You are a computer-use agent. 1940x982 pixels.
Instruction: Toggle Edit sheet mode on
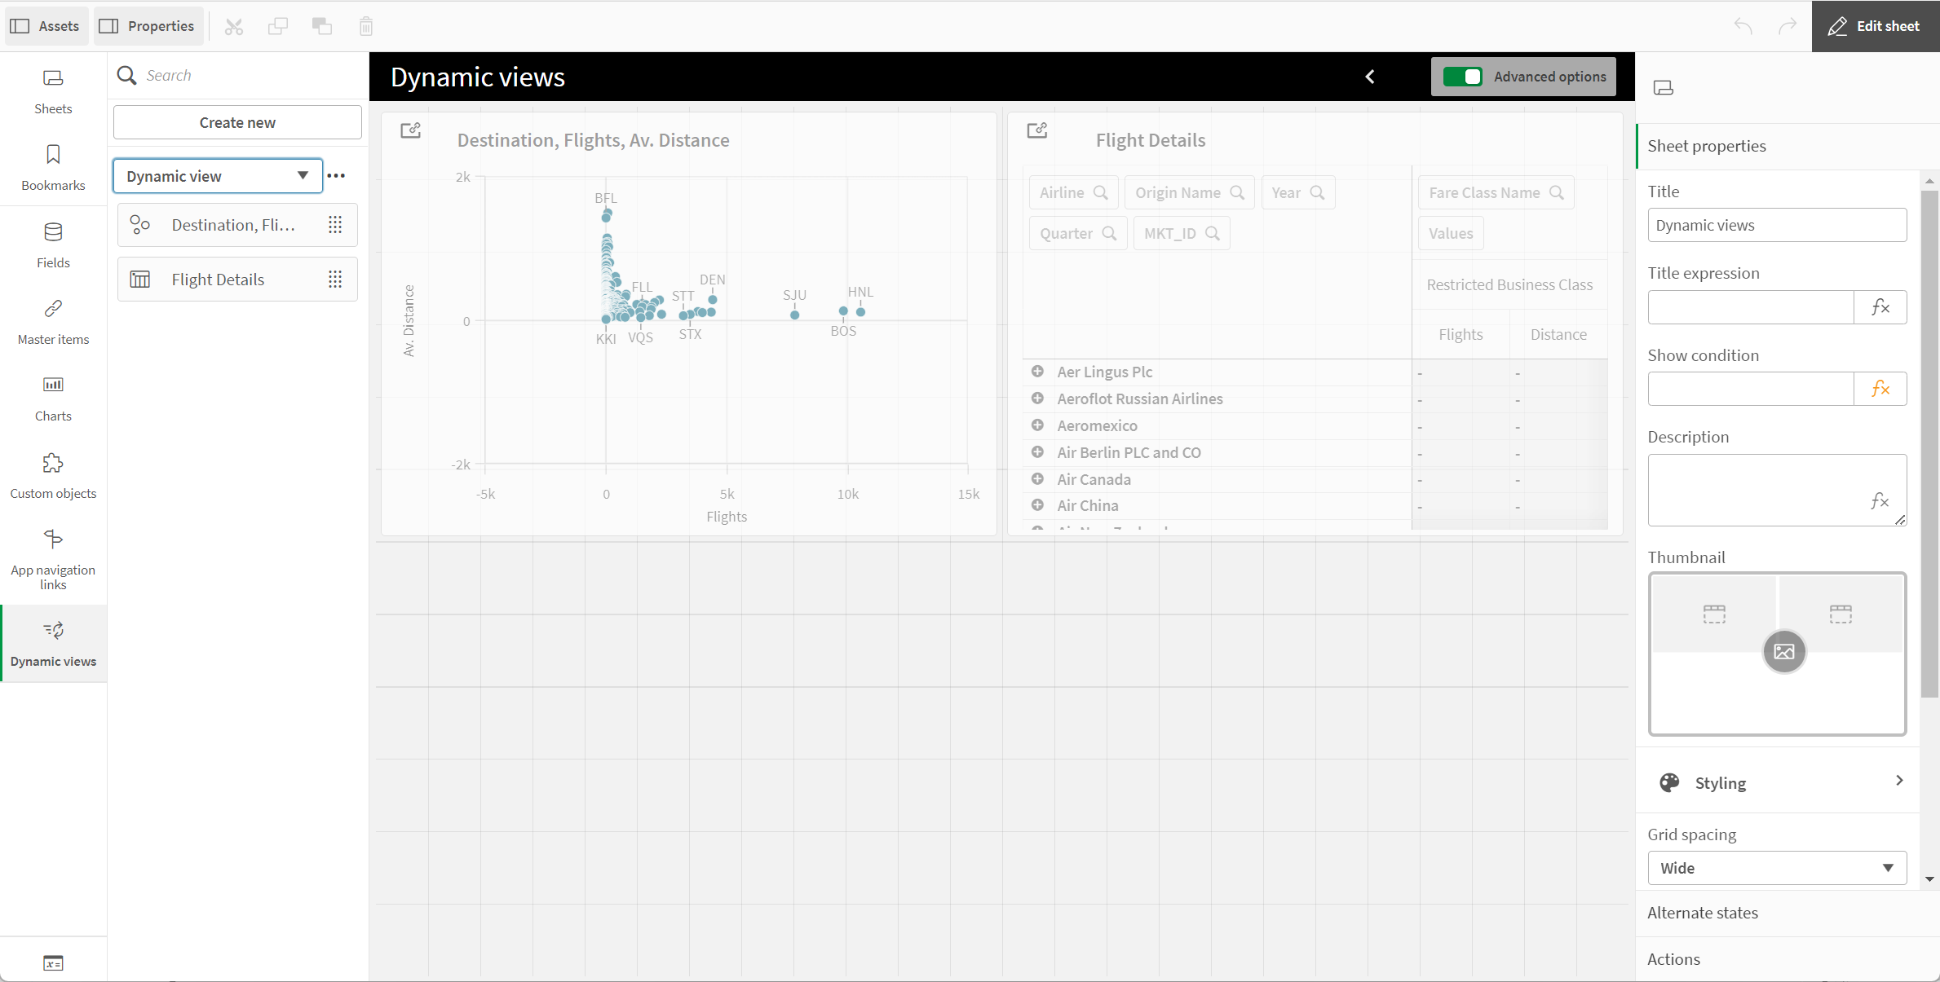(x=1876, y=25)
